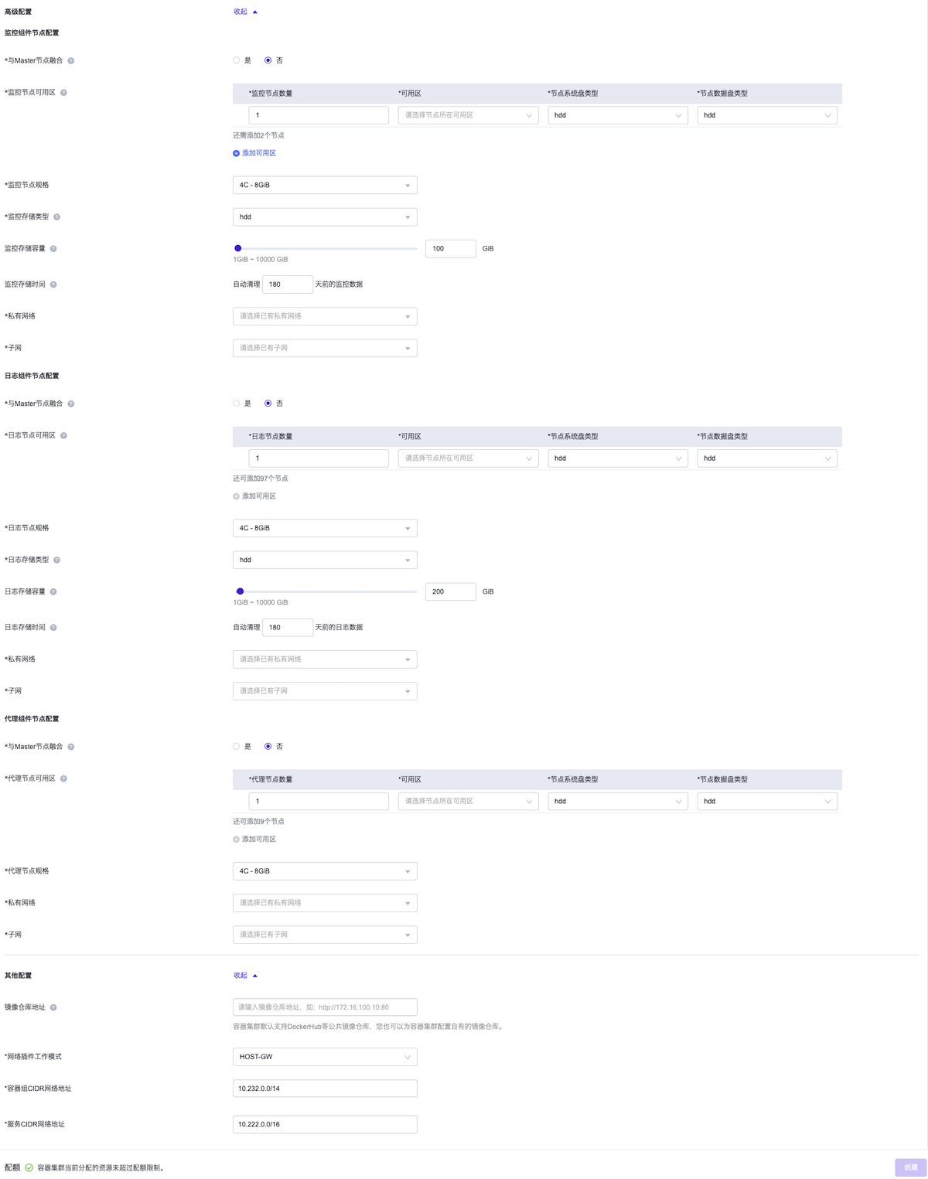Select 否 for Master fusion in 代理组件节点配置

point(268,747)
